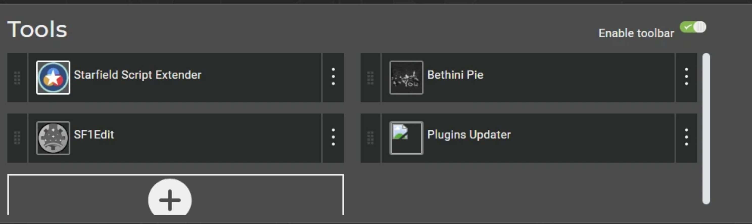Viewport: 752px width, 224px height.
Task: Click the Starfield Script Extender icon
Action: (53, 77)
